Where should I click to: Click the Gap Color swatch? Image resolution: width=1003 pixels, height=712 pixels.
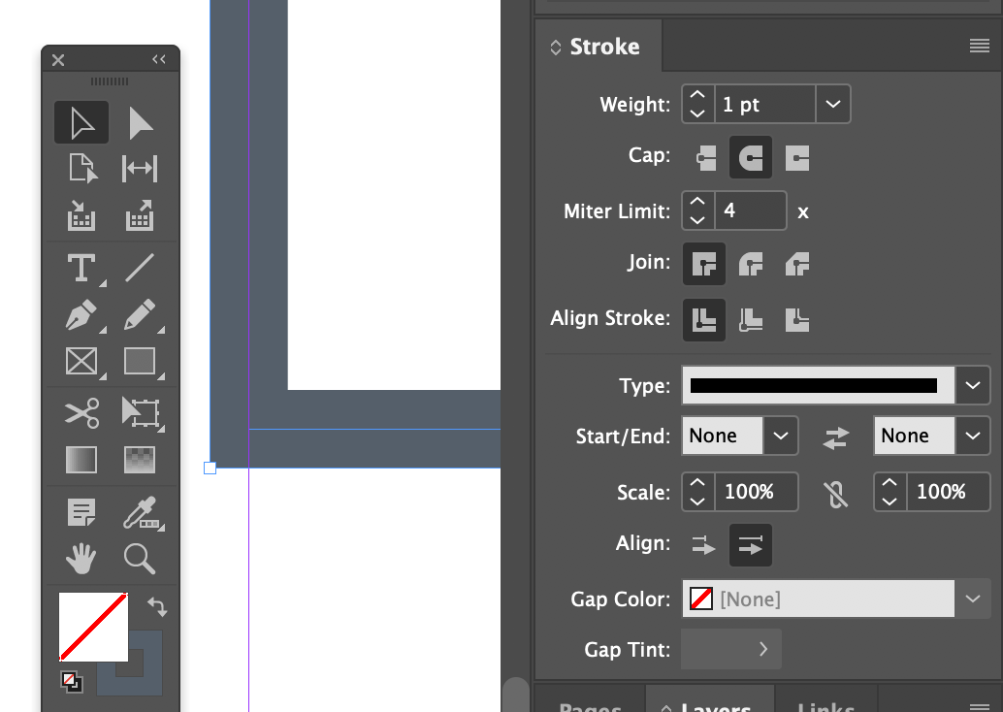coord(700,599)
